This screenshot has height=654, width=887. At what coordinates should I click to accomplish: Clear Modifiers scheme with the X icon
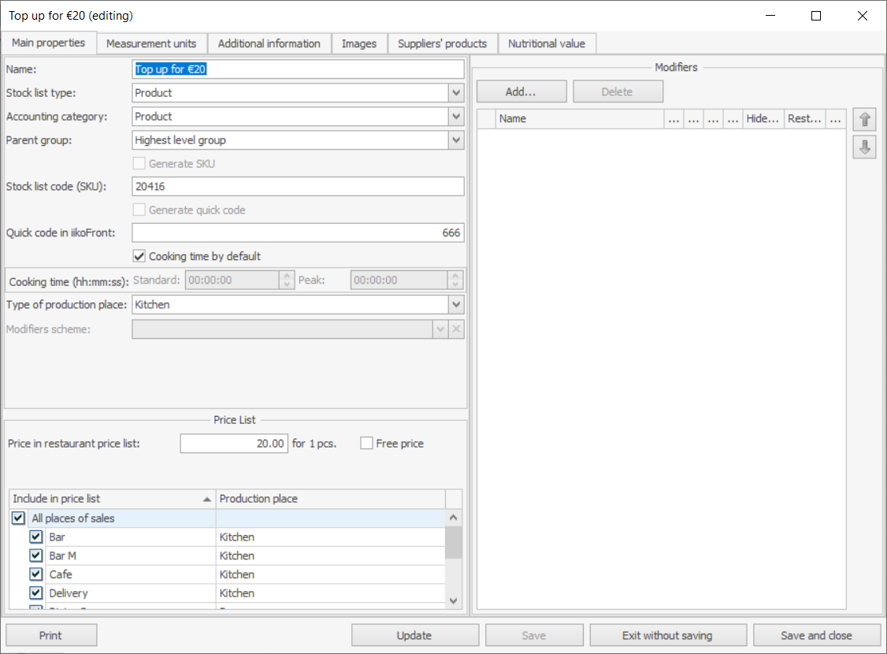(x=456, y=329)
